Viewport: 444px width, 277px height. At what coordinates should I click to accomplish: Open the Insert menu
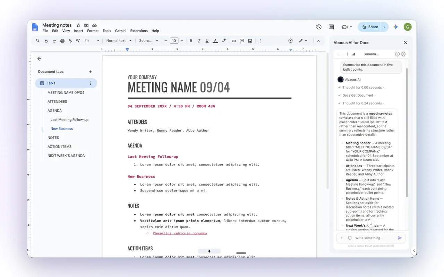click(78, 31)
